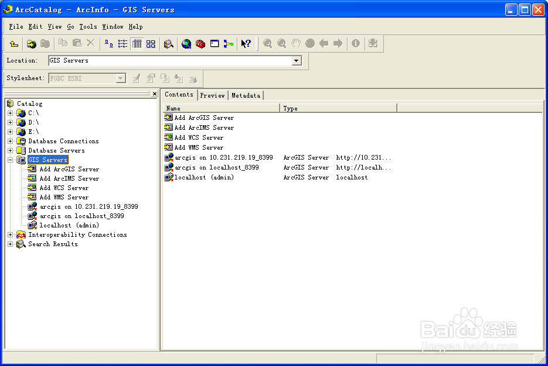
Task: Click inside the Location text field
Action: (170, 61)
